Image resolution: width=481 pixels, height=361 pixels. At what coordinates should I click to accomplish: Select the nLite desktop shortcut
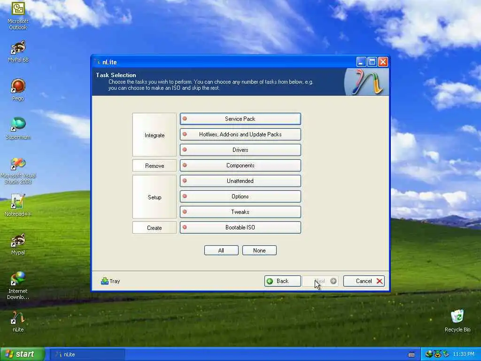[18, 321]
